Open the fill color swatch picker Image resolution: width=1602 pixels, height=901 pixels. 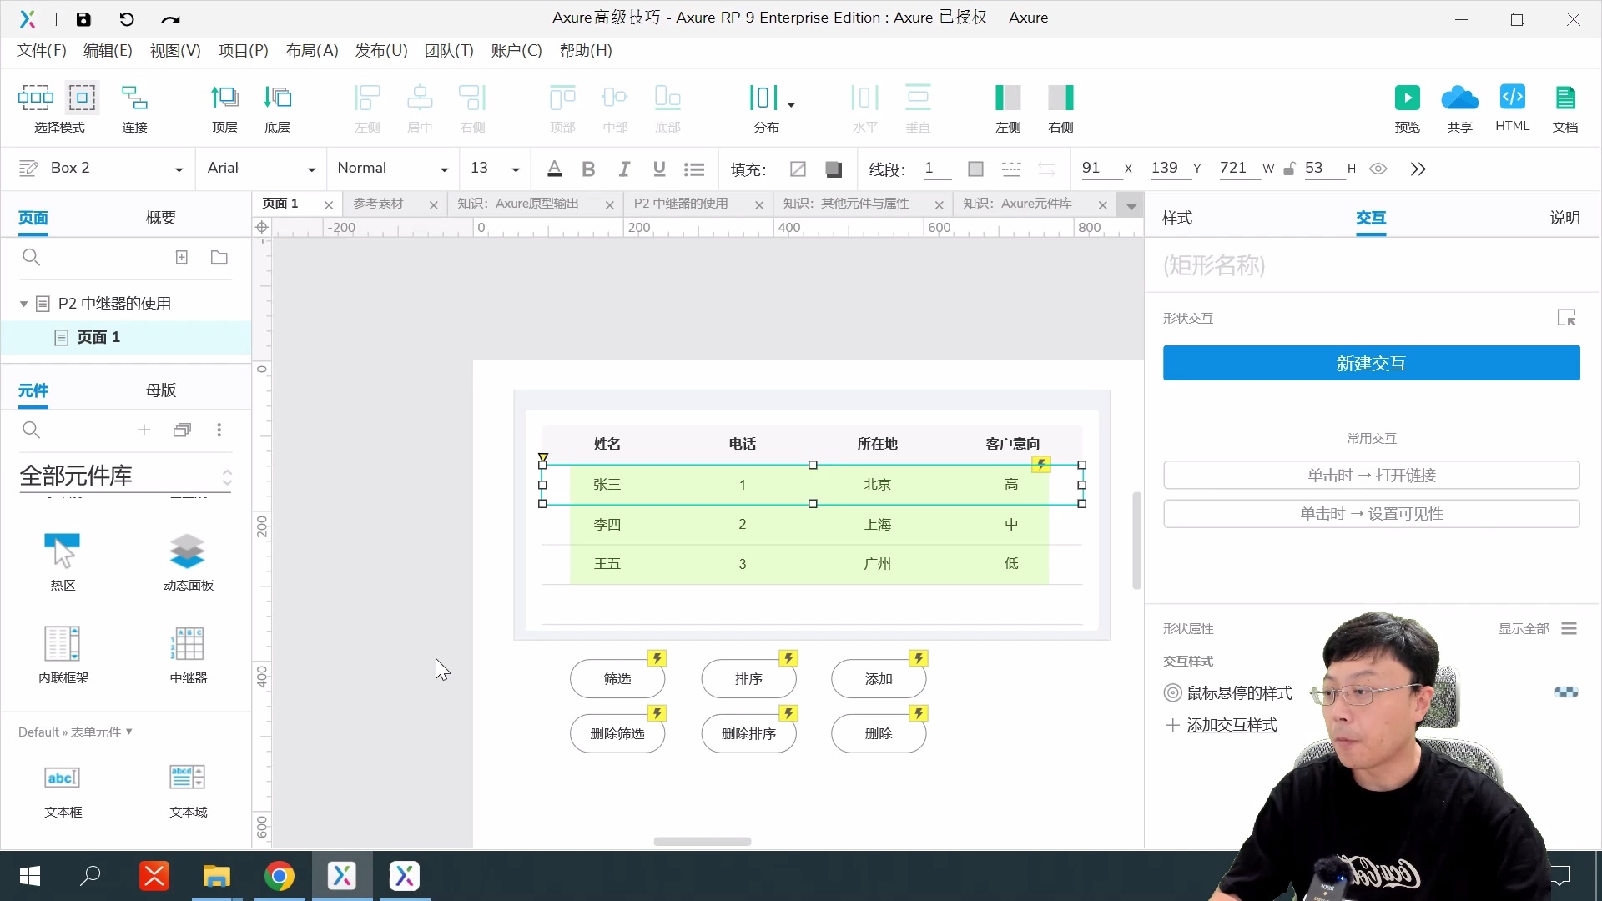pos(834,169)
